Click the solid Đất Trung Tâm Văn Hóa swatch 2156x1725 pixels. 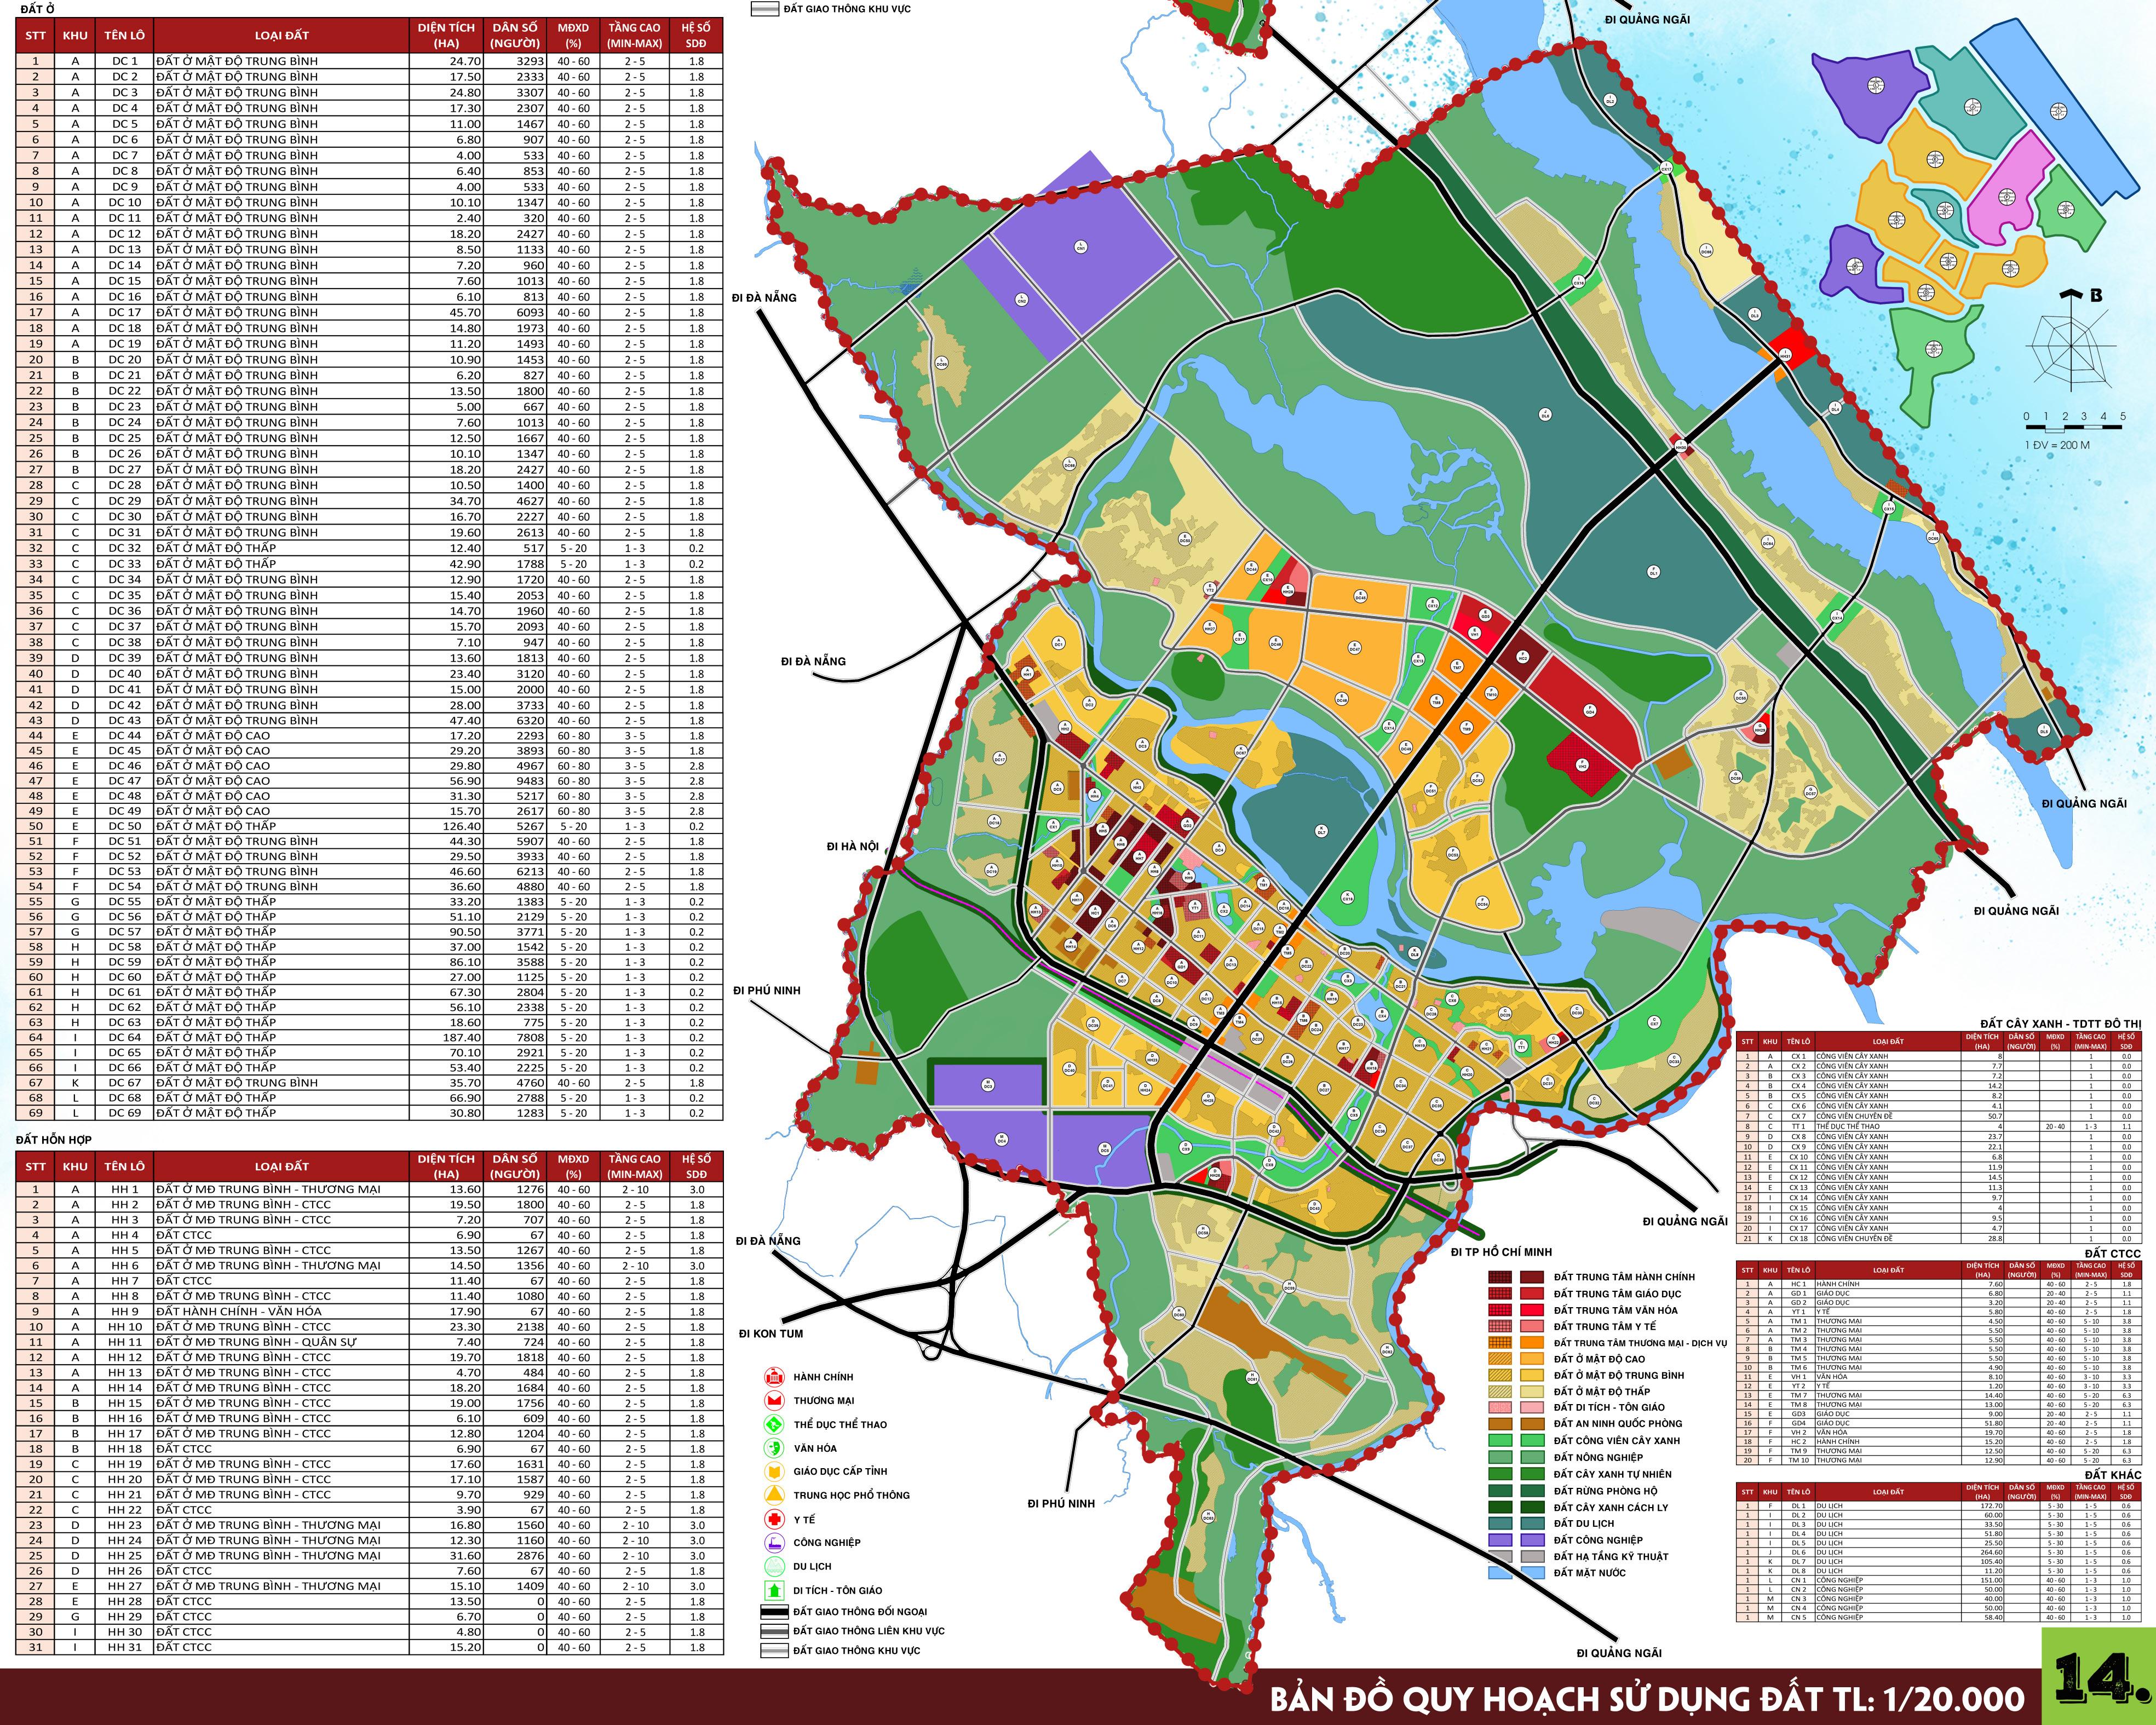[1532, 1310]
